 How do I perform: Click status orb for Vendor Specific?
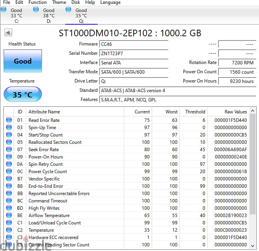coord(9,179)
